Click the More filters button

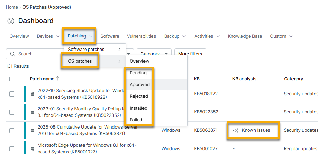190,54
